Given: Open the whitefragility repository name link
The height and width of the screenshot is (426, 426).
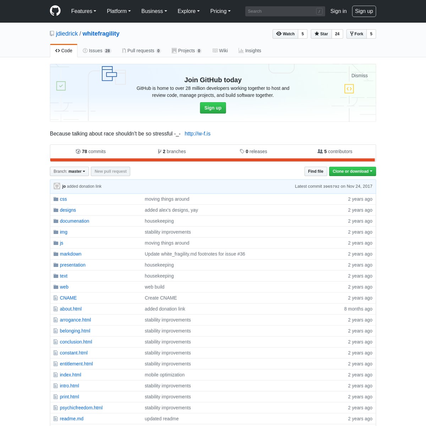Looking at the screenshot, I should pos(101,34).
